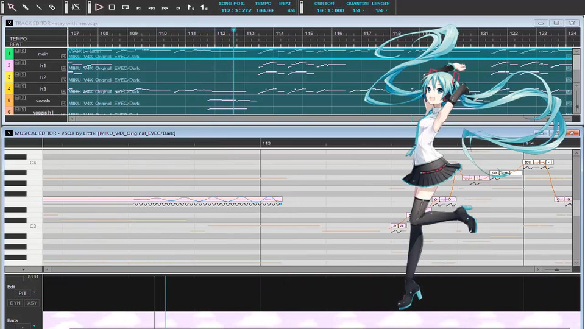Screen dimensions: 585x329
Task: Select the arrow pointer tool
Action: [12, 7]
